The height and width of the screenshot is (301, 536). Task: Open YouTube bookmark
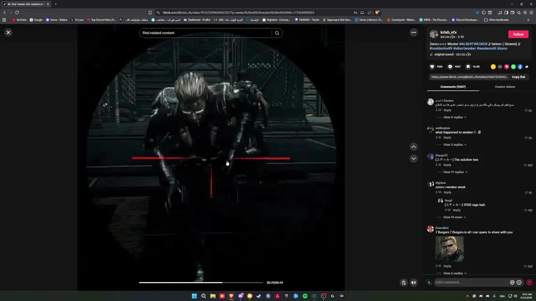point(19,20)
